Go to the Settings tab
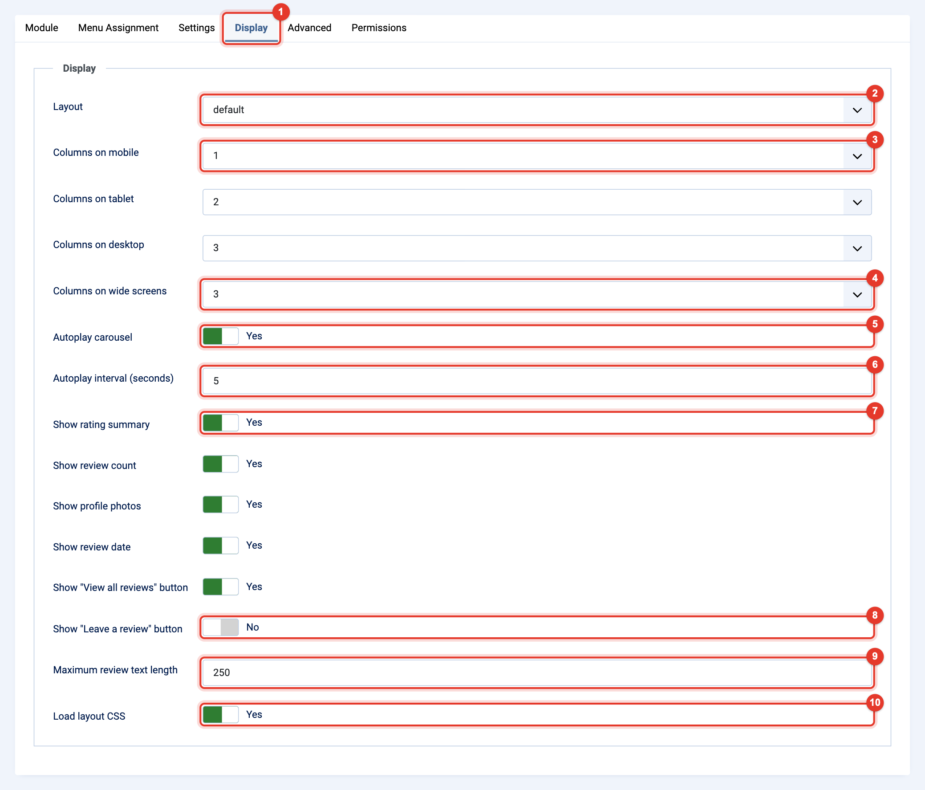This screenshot has height=790, width=925. (196, 28)
